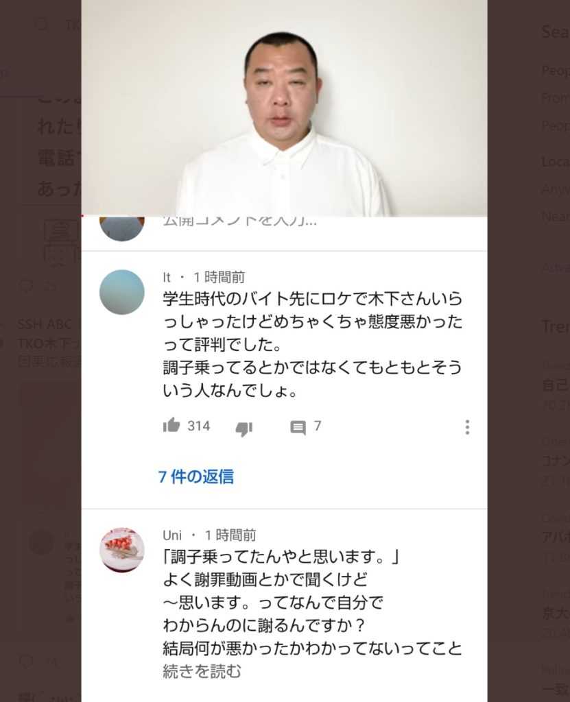Screen dimensions: 570x702
Task: Like the comment by It
Action: 171,425
